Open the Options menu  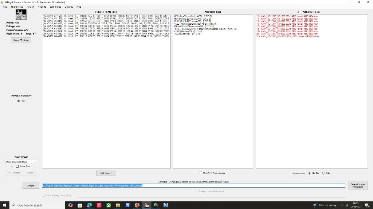(x=69, y=7)
